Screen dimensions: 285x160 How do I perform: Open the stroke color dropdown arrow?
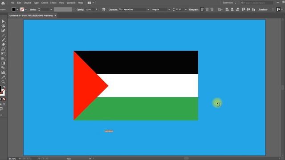(26, 9)
